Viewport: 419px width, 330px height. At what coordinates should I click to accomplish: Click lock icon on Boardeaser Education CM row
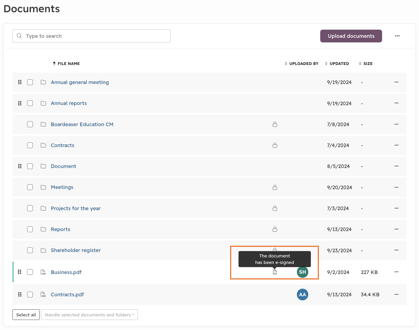pos(275,124)
